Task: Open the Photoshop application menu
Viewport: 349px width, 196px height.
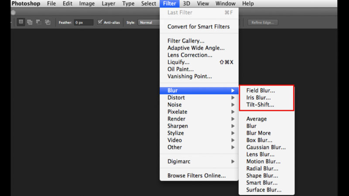Action: (x=26, y=3)
